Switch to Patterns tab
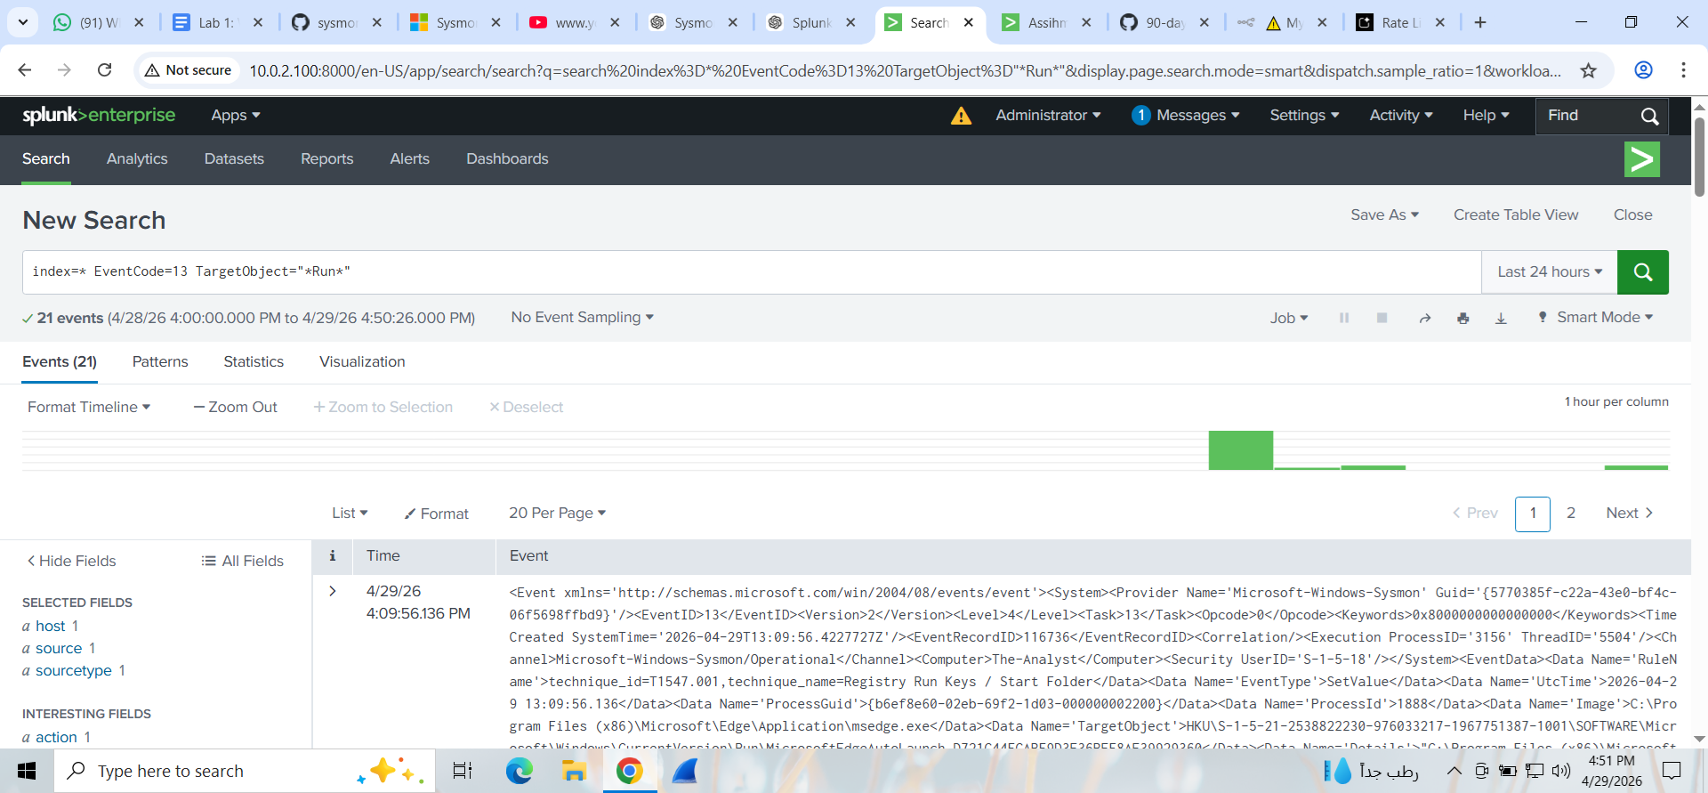 (x=160, y=361)
